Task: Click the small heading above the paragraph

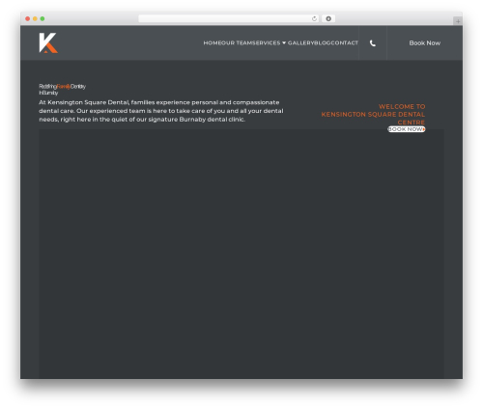Action: pos(62,90)
